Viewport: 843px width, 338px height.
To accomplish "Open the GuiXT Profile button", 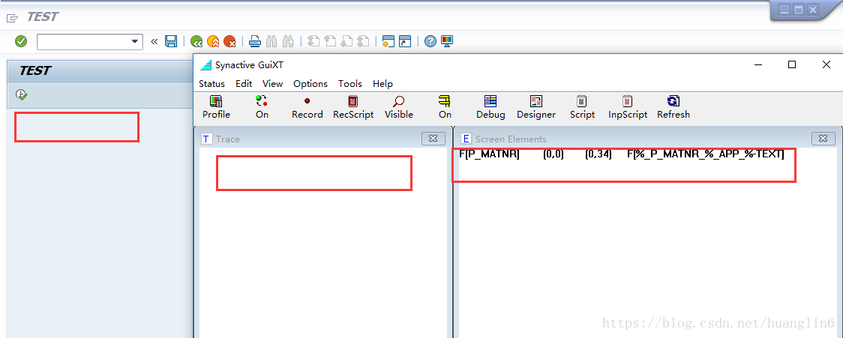I will tap(216, 107).
